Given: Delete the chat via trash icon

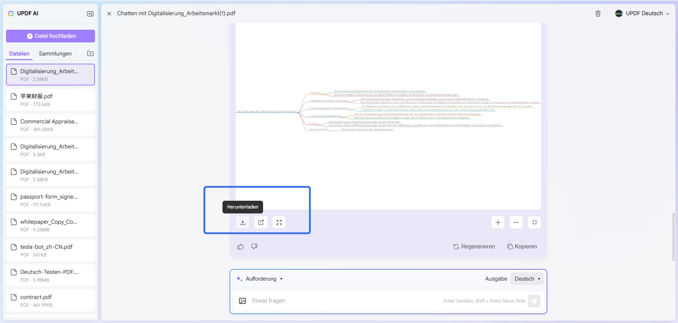Looking at the screenshot, I should click(598, 13).
